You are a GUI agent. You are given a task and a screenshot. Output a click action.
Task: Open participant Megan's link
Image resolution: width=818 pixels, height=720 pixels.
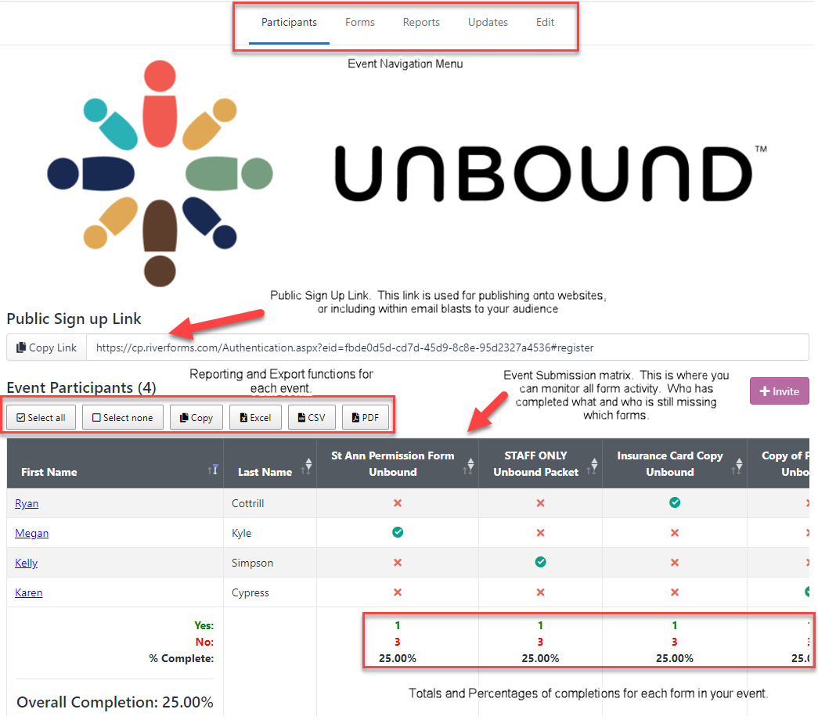pyautogui.click(x=32, y=533)
